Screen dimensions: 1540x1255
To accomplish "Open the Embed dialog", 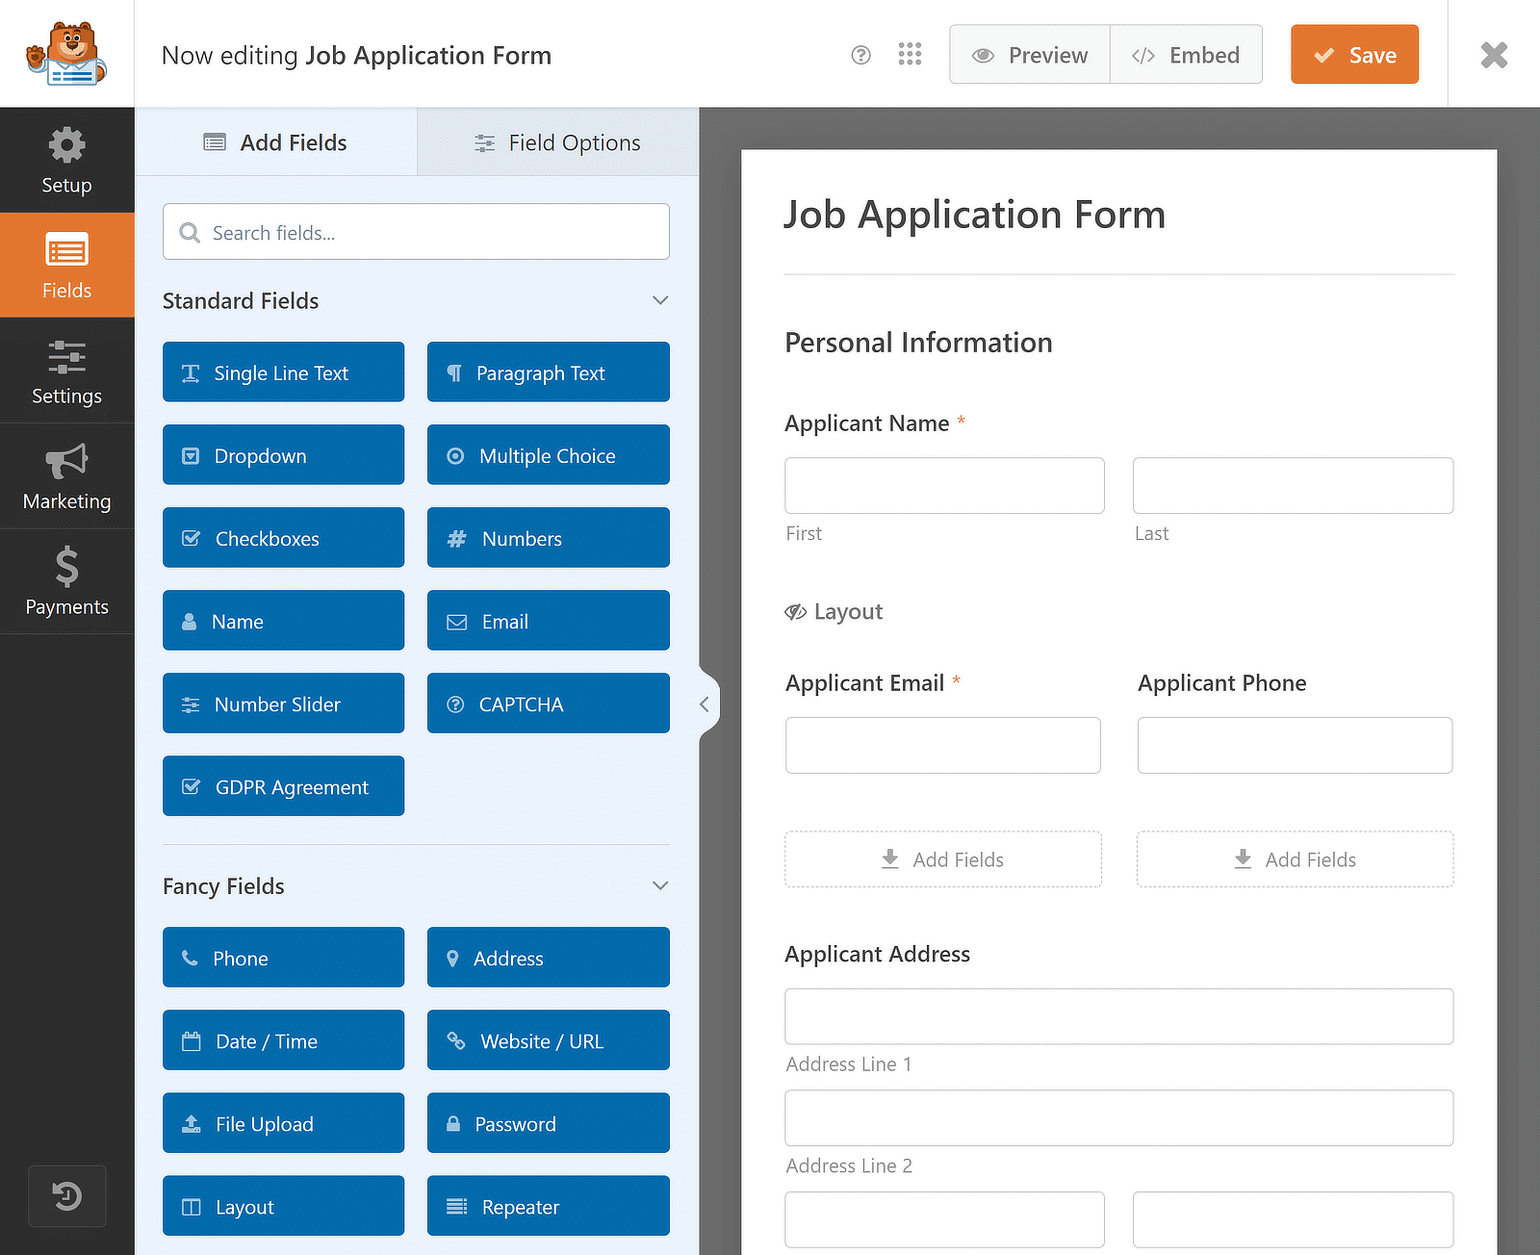I will tap(1186, 54).
